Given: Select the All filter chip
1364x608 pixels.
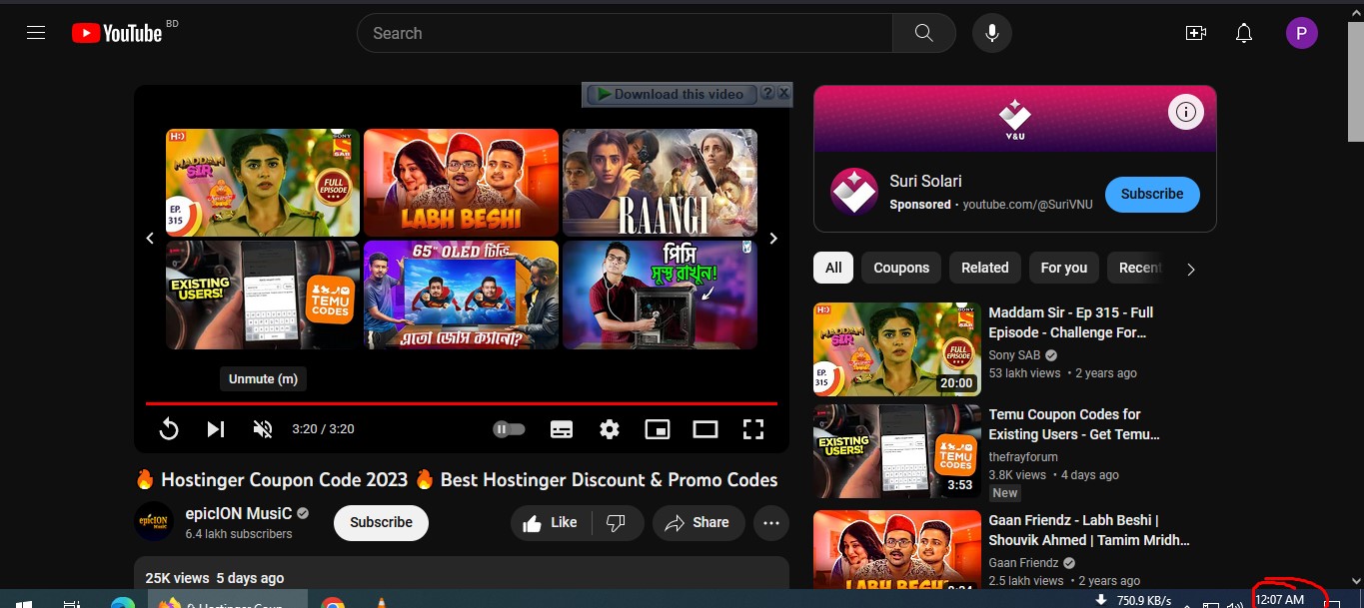Looking at the screenshot, I should (x=833, y=268).
